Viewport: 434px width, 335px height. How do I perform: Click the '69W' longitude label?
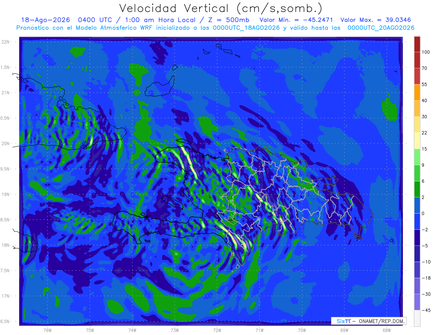point(344,330)
